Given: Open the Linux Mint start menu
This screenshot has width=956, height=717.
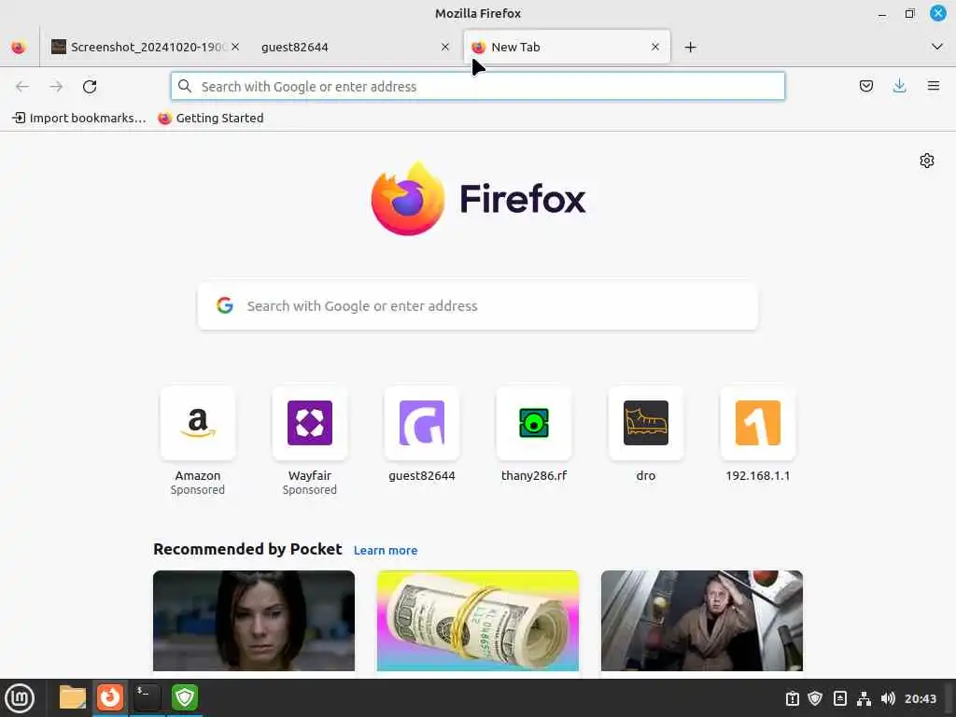Looking at the screenshot, I should coord(20,697).
